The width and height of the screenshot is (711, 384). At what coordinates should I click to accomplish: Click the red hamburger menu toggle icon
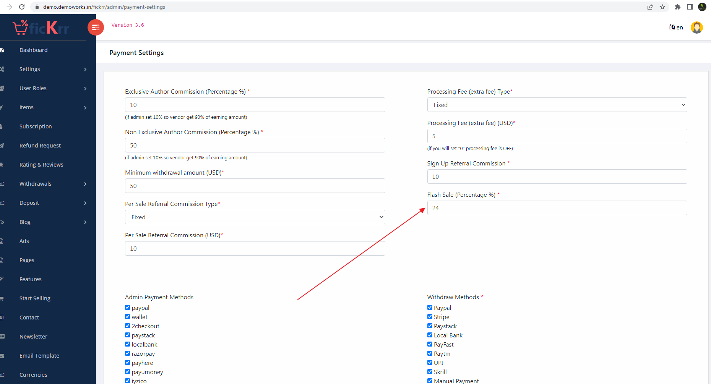tap(96, 28)
